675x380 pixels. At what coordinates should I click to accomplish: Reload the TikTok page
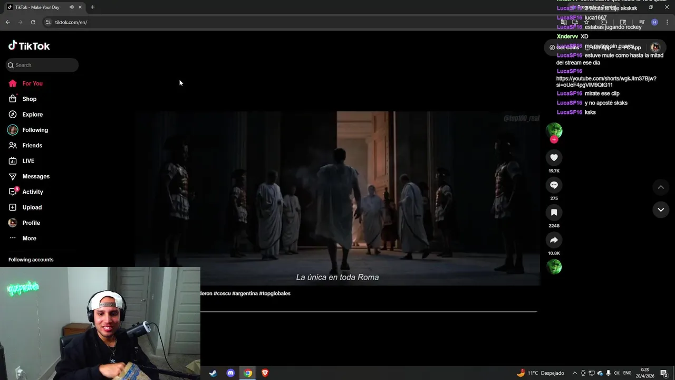pyautogui.click(x=33, y=22)
